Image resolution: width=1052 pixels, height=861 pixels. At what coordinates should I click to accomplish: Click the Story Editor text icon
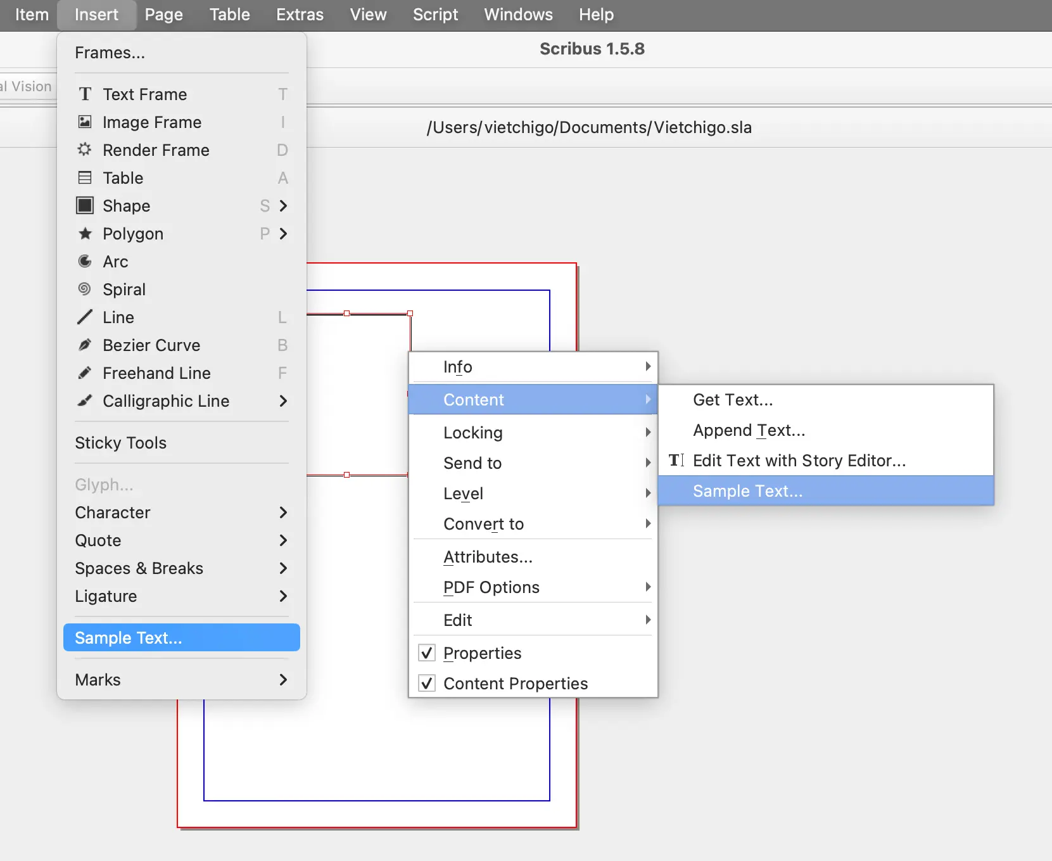pos(676,460)
